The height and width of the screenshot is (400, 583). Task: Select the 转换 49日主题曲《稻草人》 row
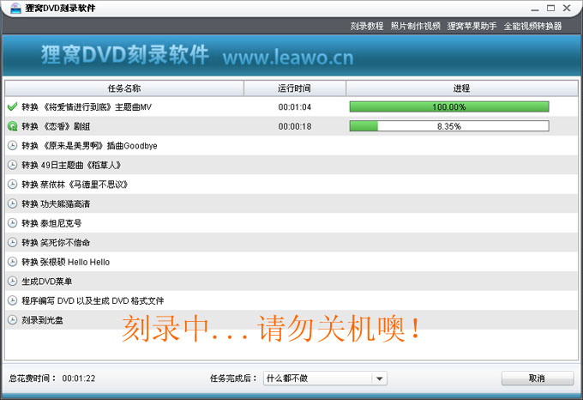(x=291, y=165)
